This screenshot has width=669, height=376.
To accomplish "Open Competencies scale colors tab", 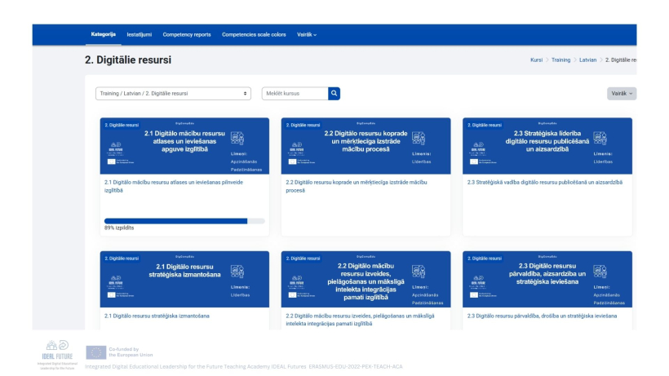I will point(254,35).
